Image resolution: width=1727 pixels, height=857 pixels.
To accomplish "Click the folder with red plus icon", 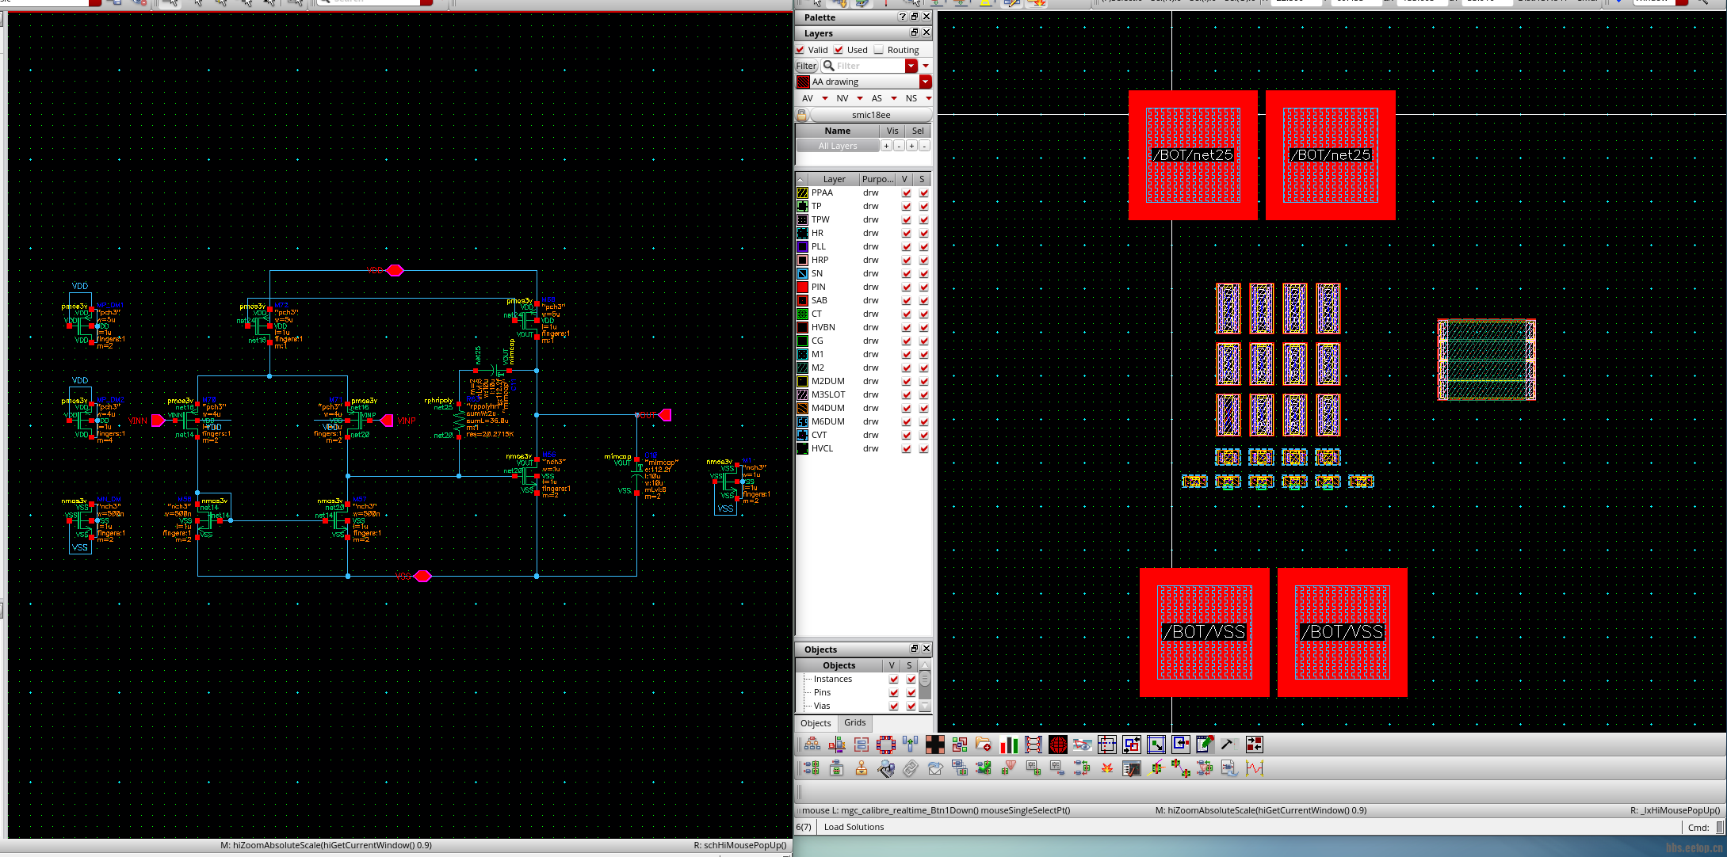I will (x=984, y=745).
